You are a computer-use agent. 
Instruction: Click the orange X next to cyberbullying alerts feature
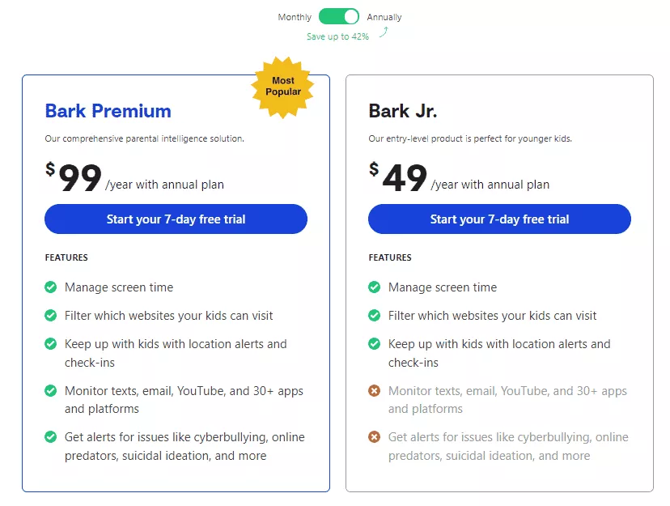click(x=374, y=436)
